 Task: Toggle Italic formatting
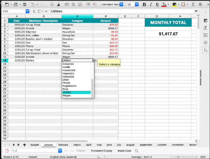point(151,5)
